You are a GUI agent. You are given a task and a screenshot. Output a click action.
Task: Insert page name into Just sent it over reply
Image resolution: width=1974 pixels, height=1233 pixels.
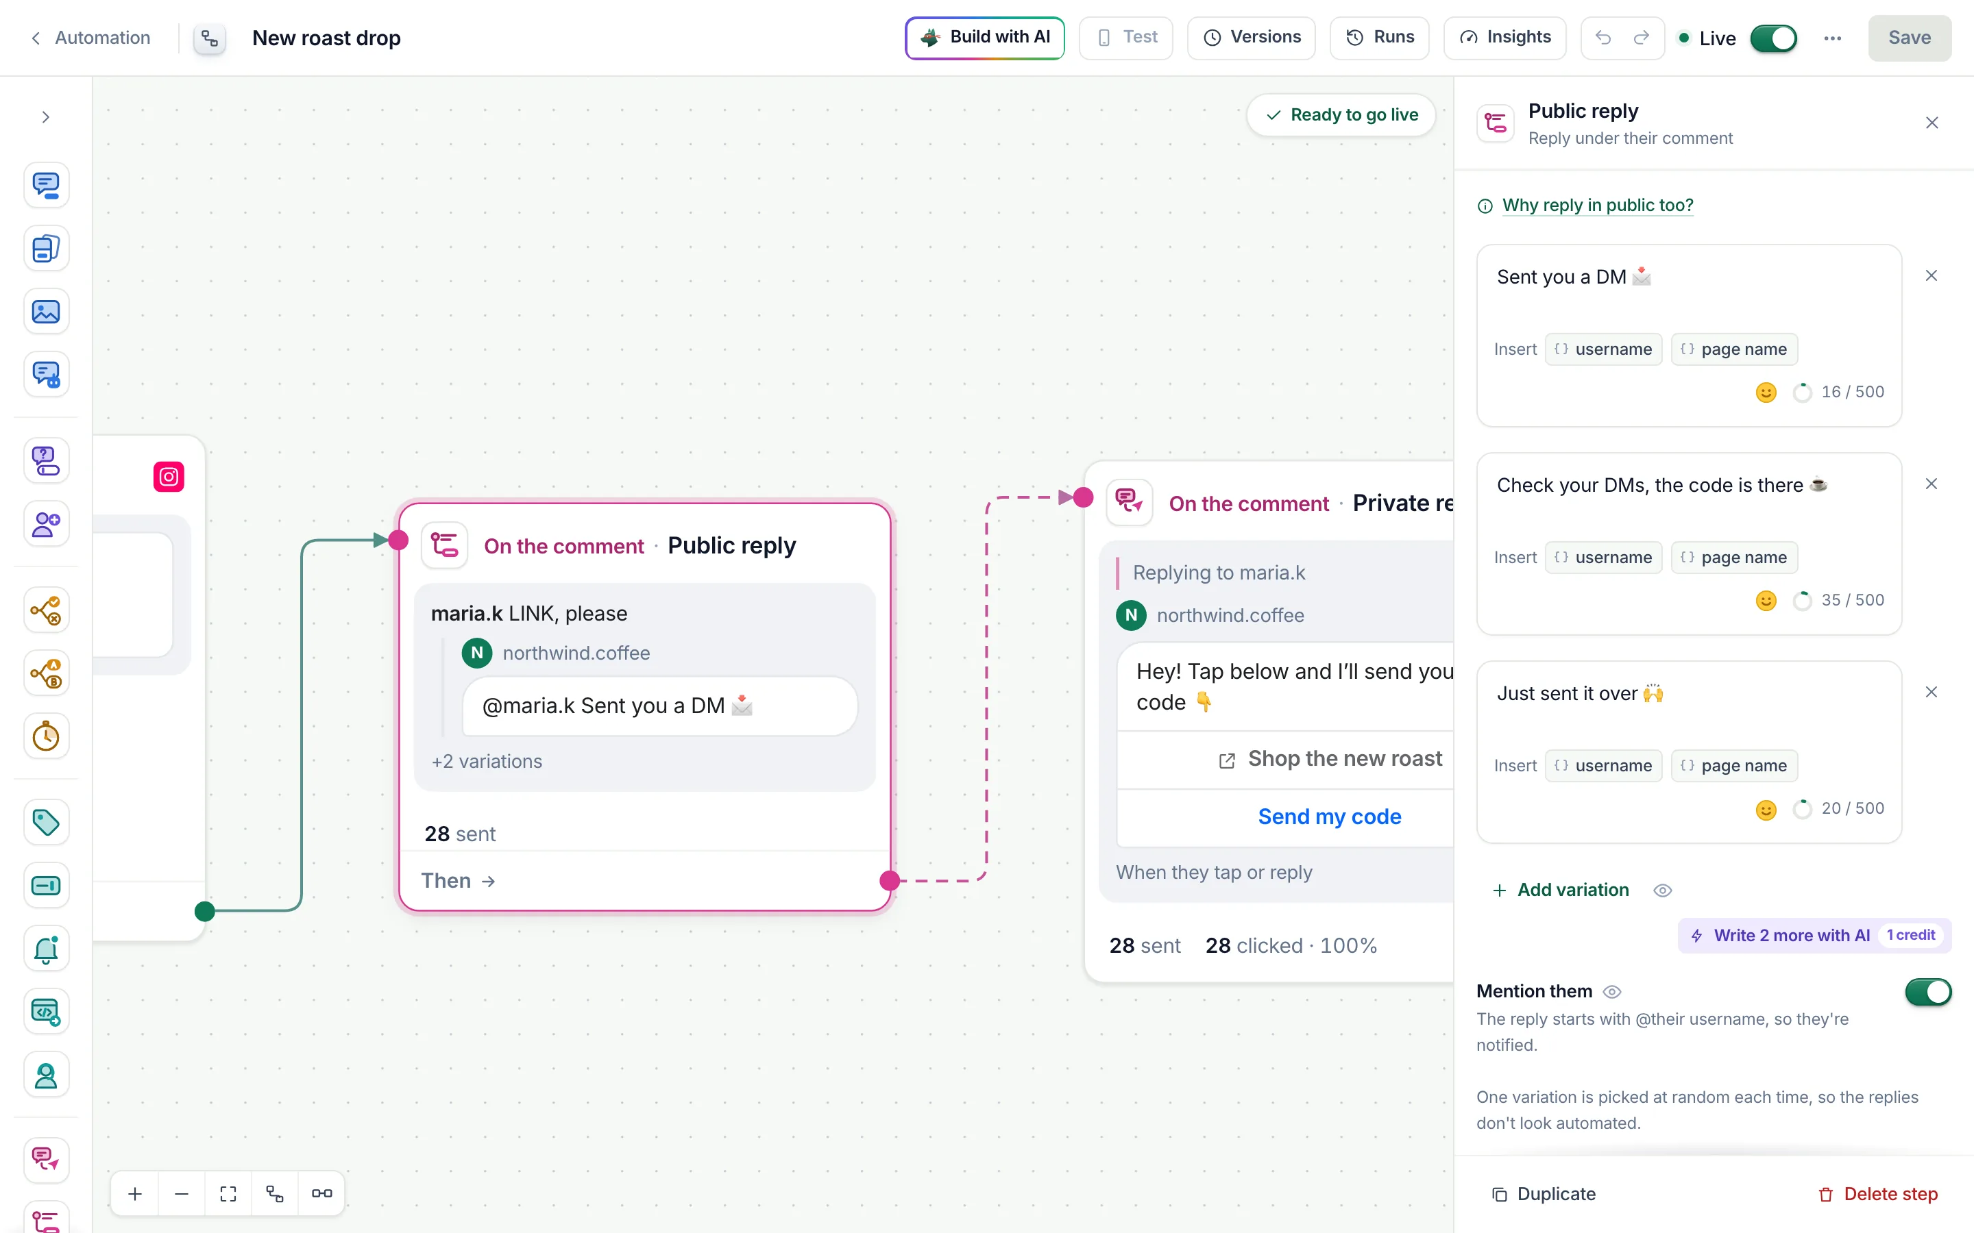[1734, 766]
